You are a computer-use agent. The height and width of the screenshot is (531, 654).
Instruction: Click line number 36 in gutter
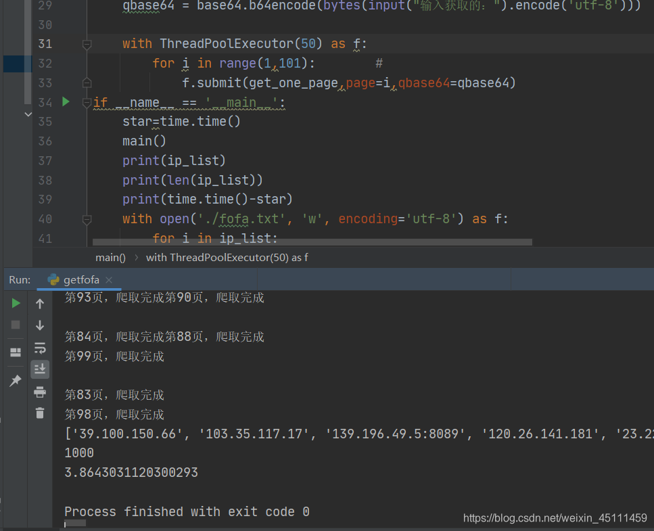click(x=45, y=141)
